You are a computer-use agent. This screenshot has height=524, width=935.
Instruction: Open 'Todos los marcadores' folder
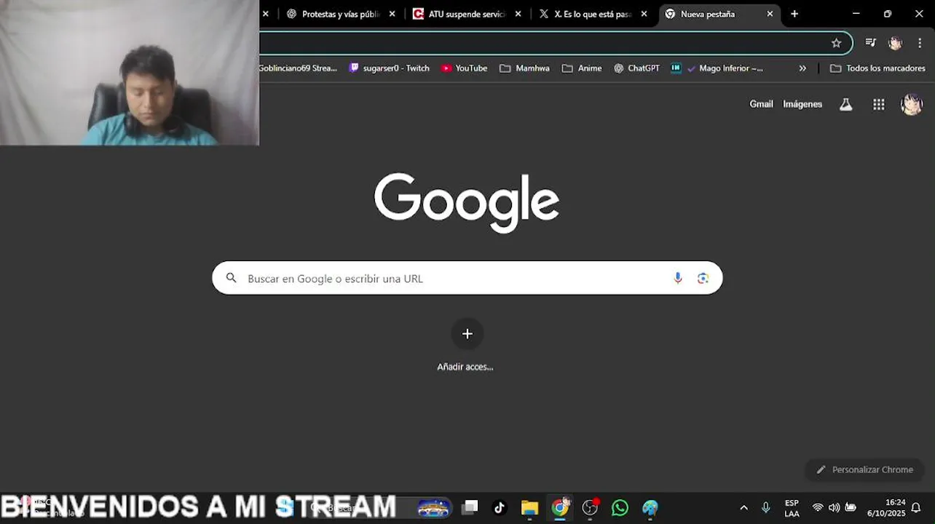coord(877,68)
